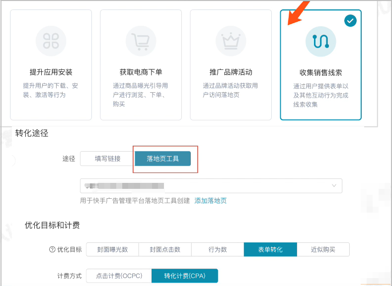Choose 转化计费(CPA) billing method
This screenshot has width=392, height=286.
pos(185,276)
